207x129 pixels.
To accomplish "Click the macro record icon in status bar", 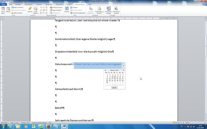I will tap(50, 123).
